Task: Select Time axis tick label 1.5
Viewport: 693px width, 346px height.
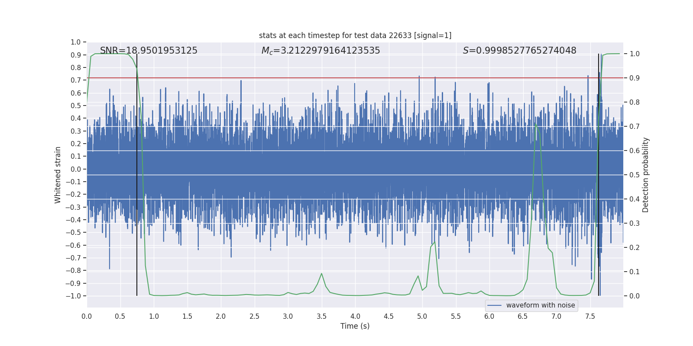Action: point(188,317)
